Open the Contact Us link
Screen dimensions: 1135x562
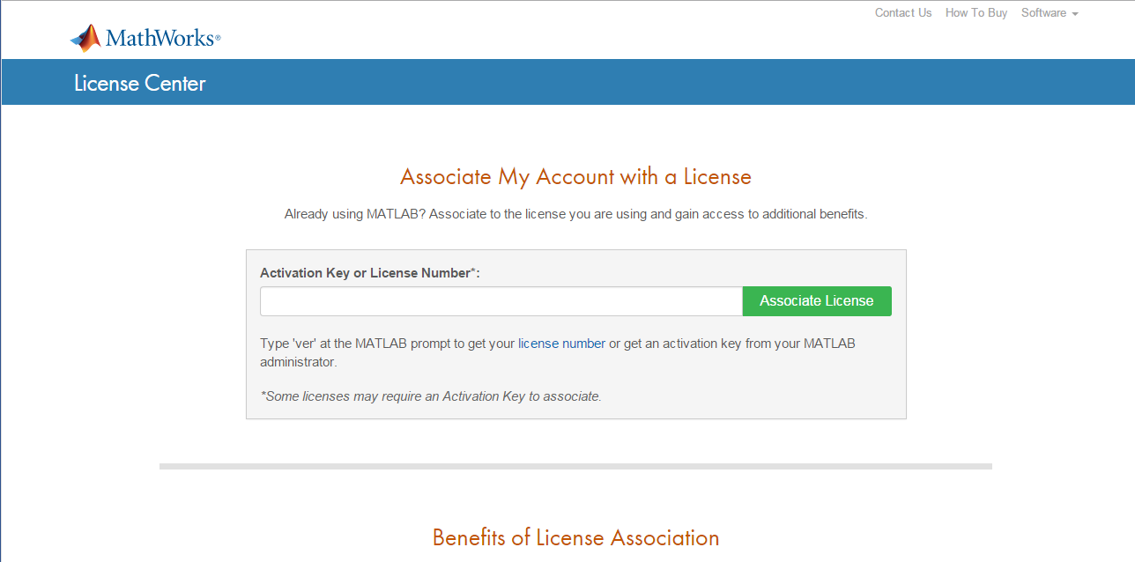(x=902, y=12)
